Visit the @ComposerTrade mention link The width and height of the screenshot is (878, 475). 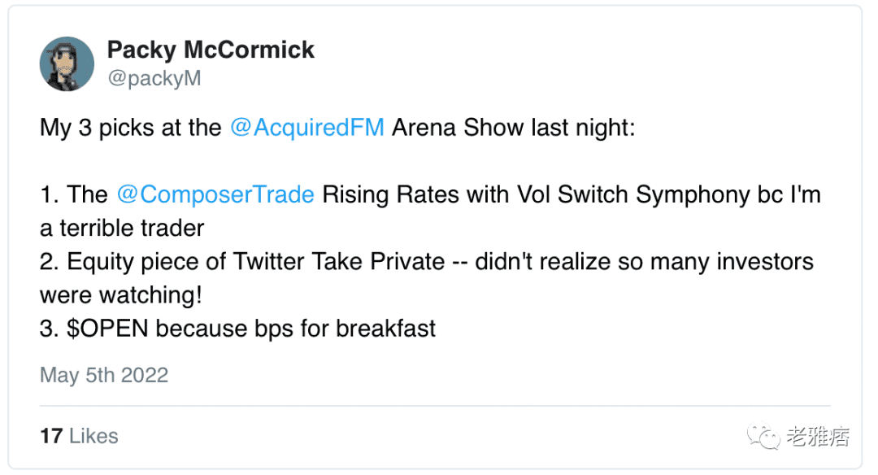pyautogui.click(x=215, y=195)
